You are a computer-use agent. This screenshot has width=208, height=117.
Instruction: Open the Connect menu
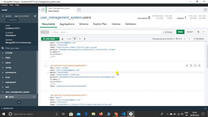click(x=4, y=5)
